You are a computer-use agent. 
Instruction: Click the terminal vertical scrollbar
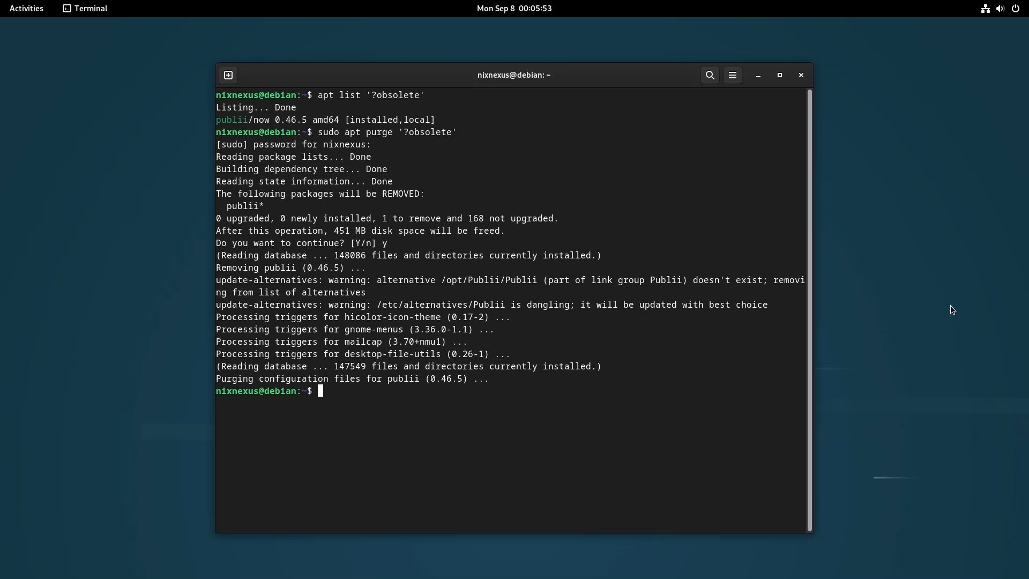tap(809, 310)
